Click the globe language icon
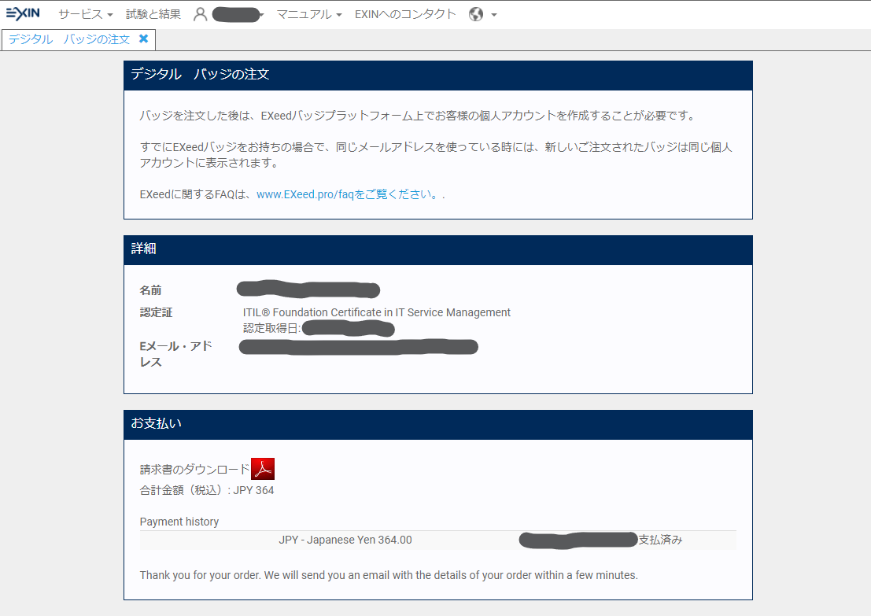The height and width of the screenshot is (616, 871). 476,14
